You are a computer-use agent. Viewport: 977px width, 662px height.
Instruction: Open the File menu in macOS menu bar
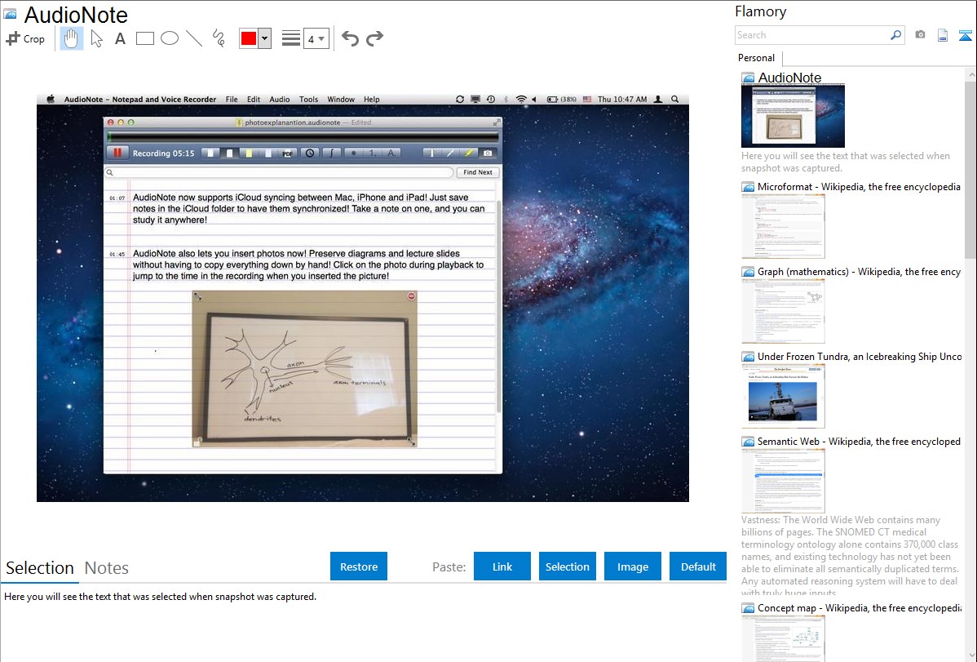(232, 100)
